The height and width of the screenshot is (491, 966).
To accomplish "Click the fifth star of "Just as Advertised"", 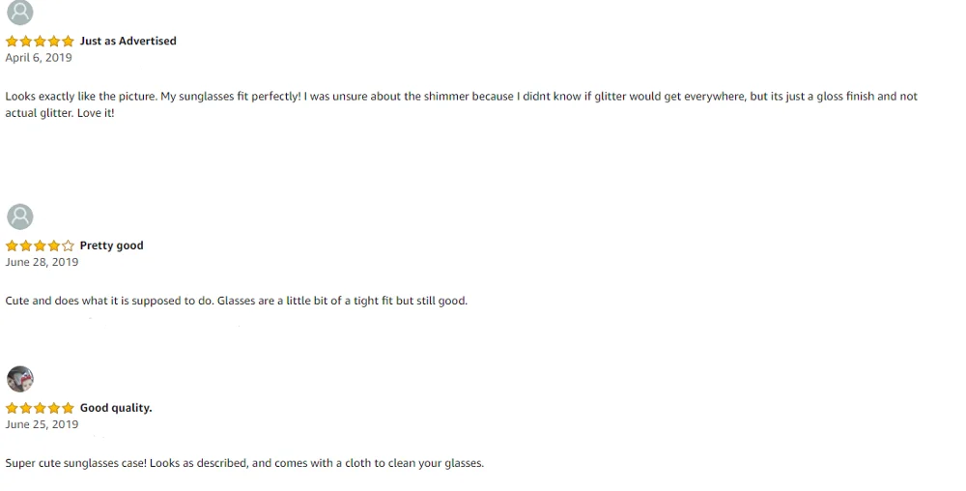I will pyautogui.click(x=68, y=42).
